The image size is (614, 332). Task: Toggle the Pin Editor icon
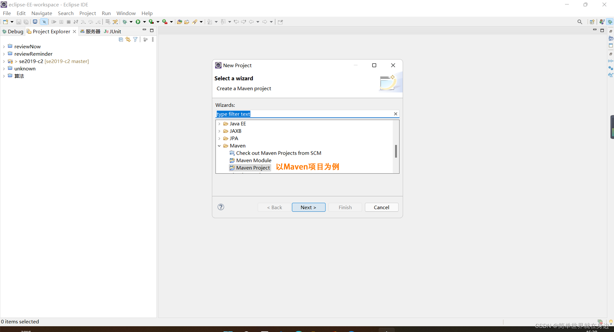[280, 22]
